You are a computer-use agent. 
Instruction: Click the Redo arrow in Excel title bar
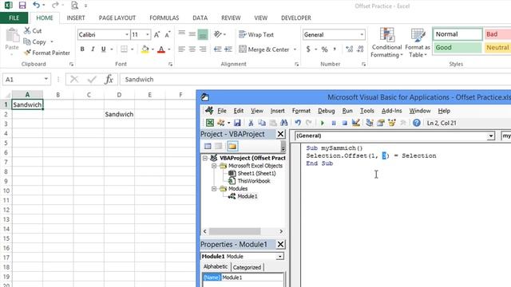(x=55, y=6)
